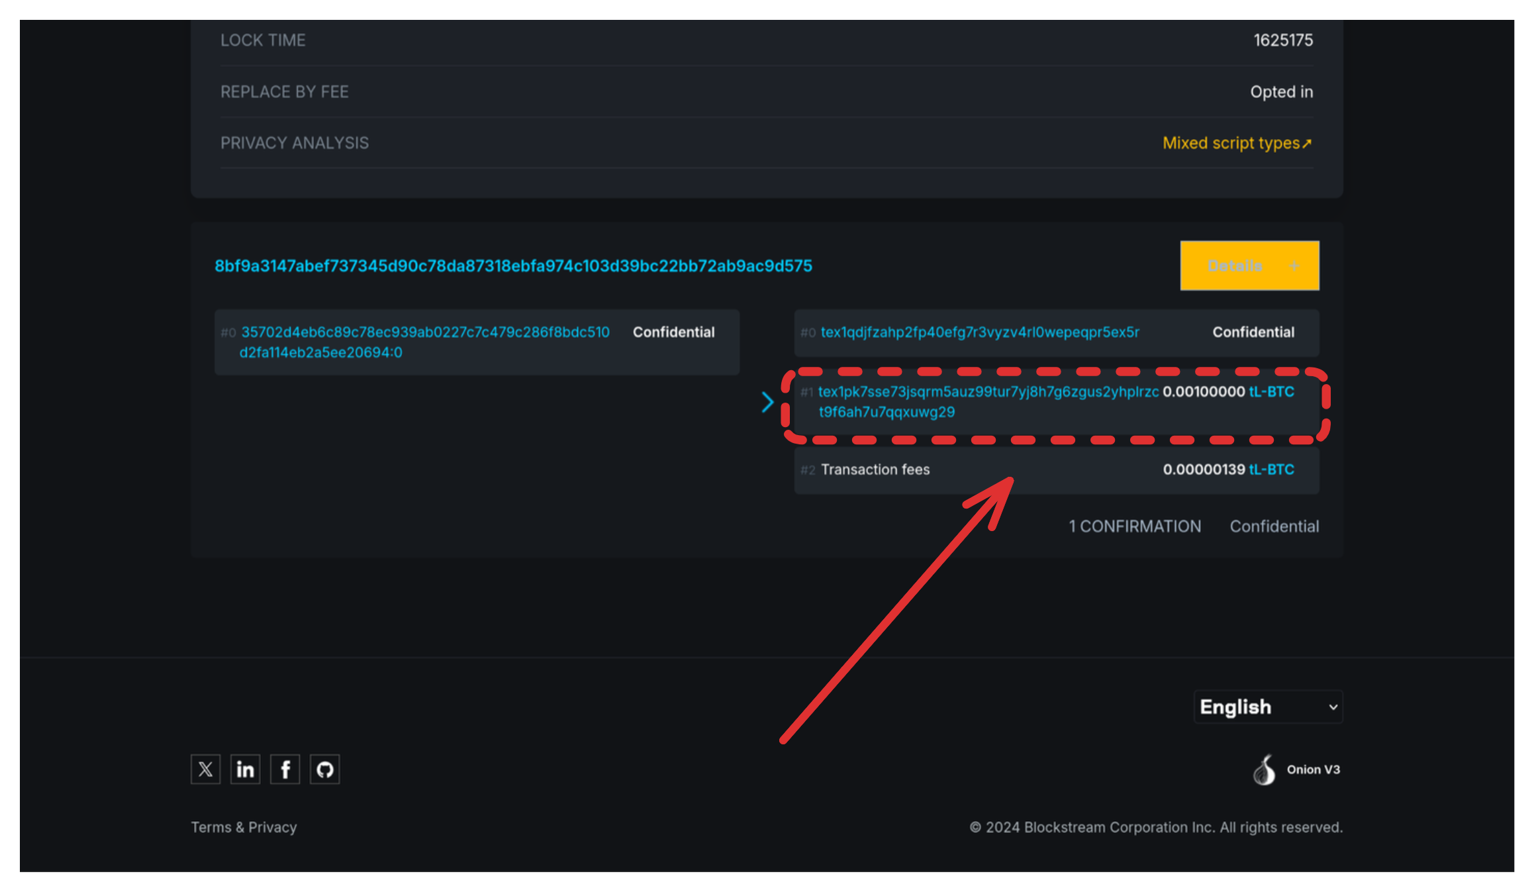Open output address tex1pk7sse73jsqrm link
Viewport: 1534px width, 892px height.
[x=988, y=392]
